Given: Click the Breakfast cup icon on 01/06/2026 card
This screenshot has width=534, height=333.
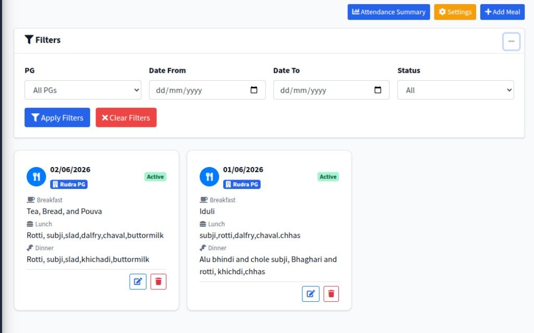Looking at the screenshot, I should [x=204, y=200].
